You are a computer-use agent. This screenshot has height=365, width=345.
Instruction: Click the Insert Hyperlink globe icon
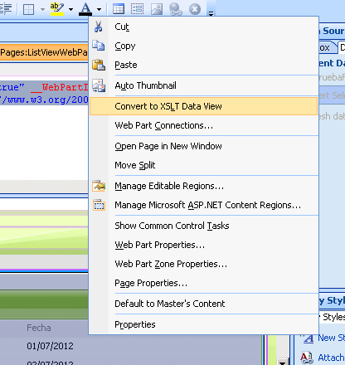tap(176, 9)
